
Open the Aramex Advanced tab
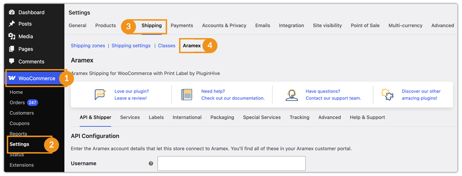pos(329,117)
